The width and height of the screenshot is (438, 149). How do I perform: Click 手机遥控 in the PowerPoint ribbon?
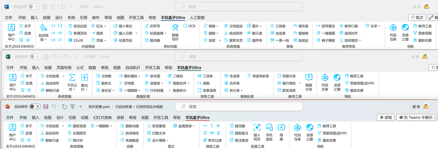point(269,132)
